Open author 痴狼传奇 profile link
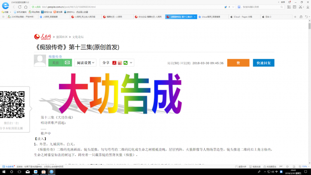 [x=55, y=56]
